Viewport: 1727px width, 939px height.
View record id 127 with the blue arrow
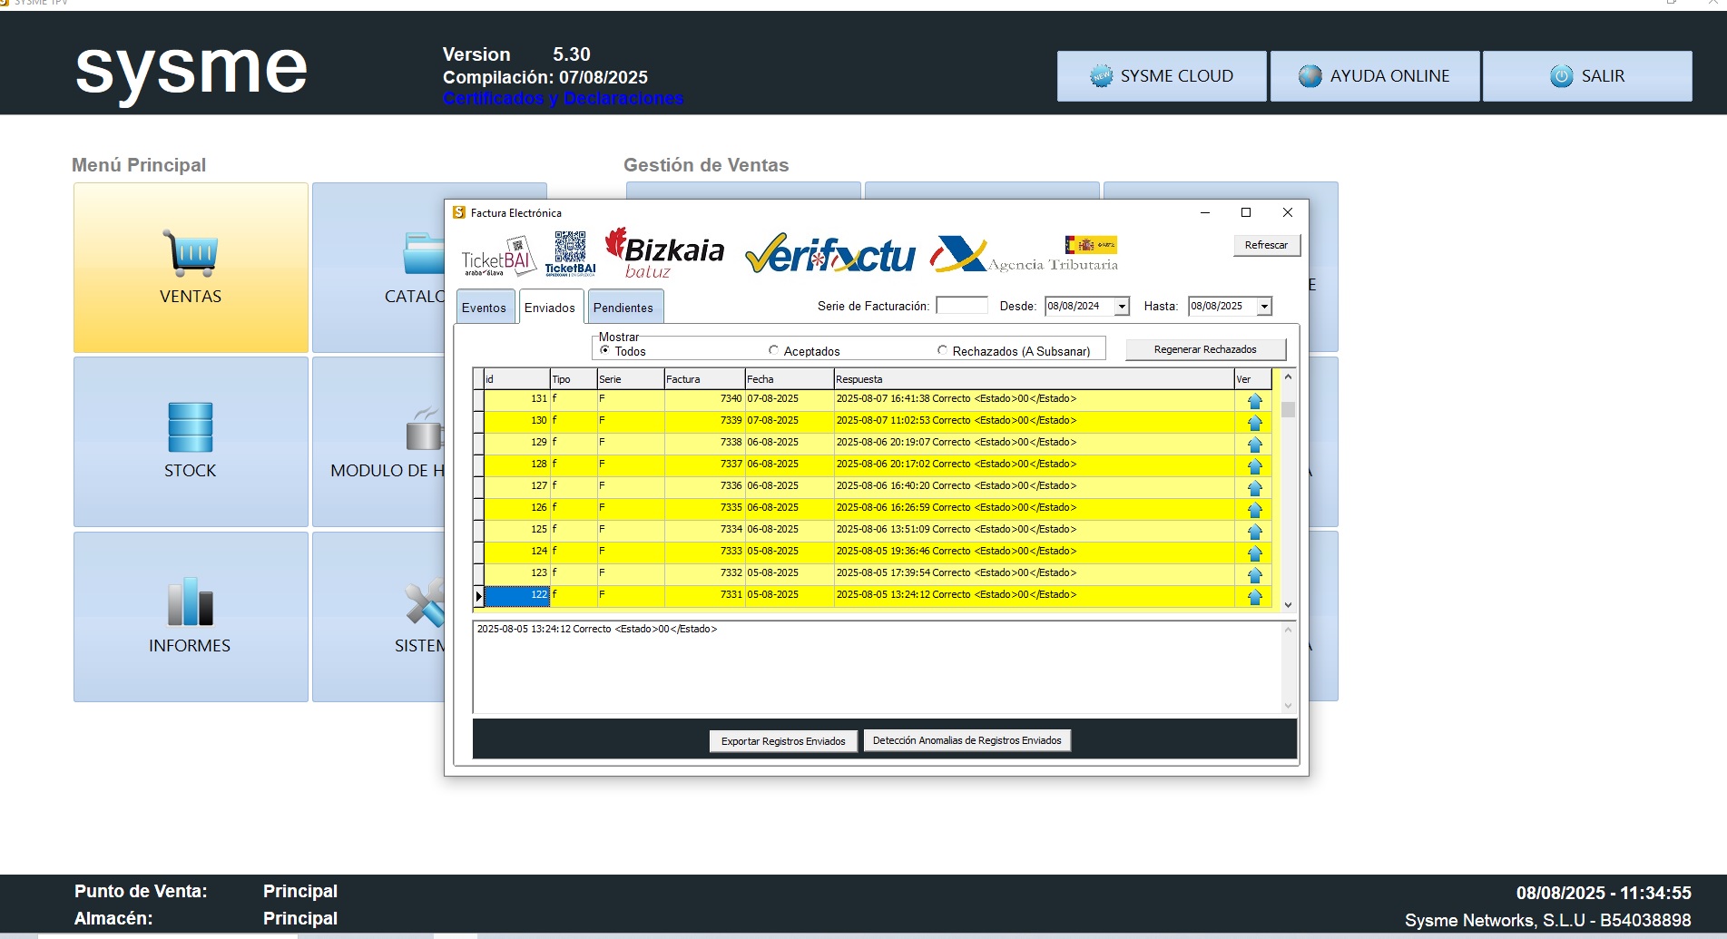tap(1254, 487)
